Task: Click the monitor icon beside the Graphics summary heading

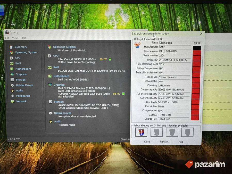Action: tap(50, 85)
